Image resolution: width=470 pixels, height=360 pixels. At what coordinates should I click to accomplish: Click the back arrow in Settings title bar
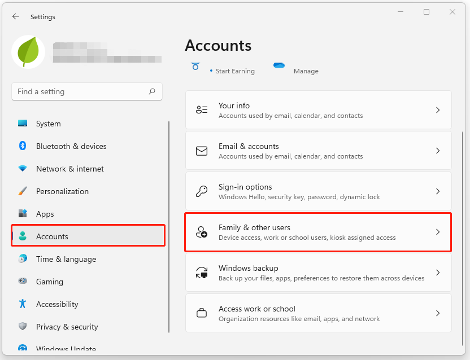(16, 16)
